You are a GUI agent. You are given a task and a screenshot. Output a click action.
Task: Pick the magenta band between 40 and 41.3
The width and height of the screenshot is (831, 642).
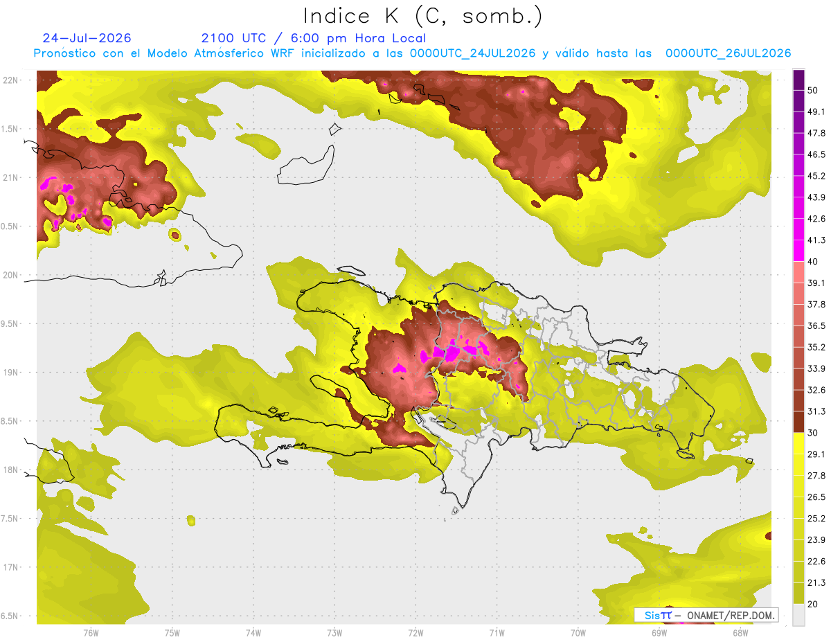pyautogui.click(x=798, y=250)
